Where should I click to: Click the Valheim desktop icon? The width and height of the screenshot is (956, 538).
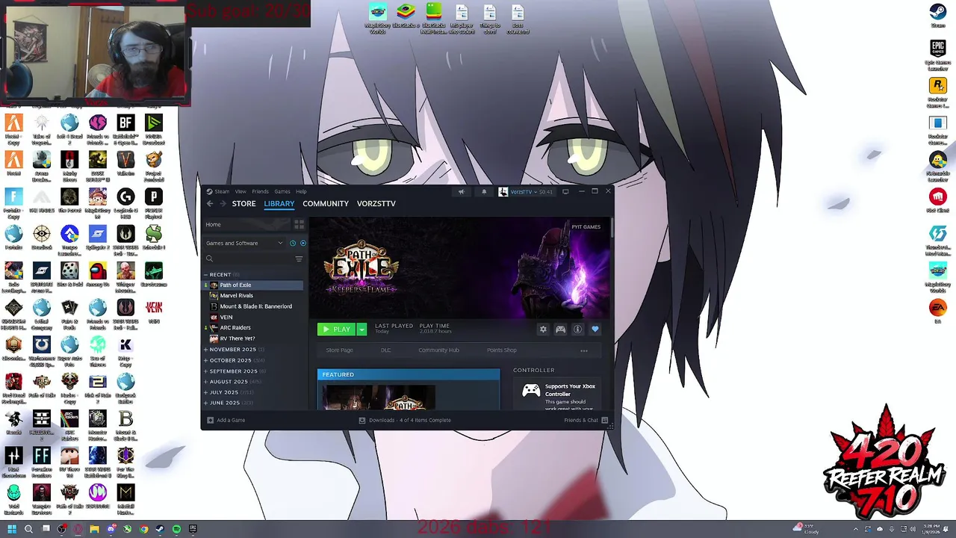pyautogui.click(x=125, y=163)
